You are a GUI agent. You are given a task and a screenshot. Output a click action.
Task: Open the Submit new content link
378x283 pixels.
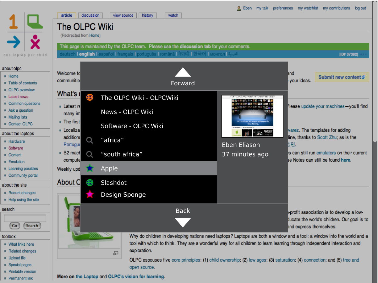click(342, 77)
